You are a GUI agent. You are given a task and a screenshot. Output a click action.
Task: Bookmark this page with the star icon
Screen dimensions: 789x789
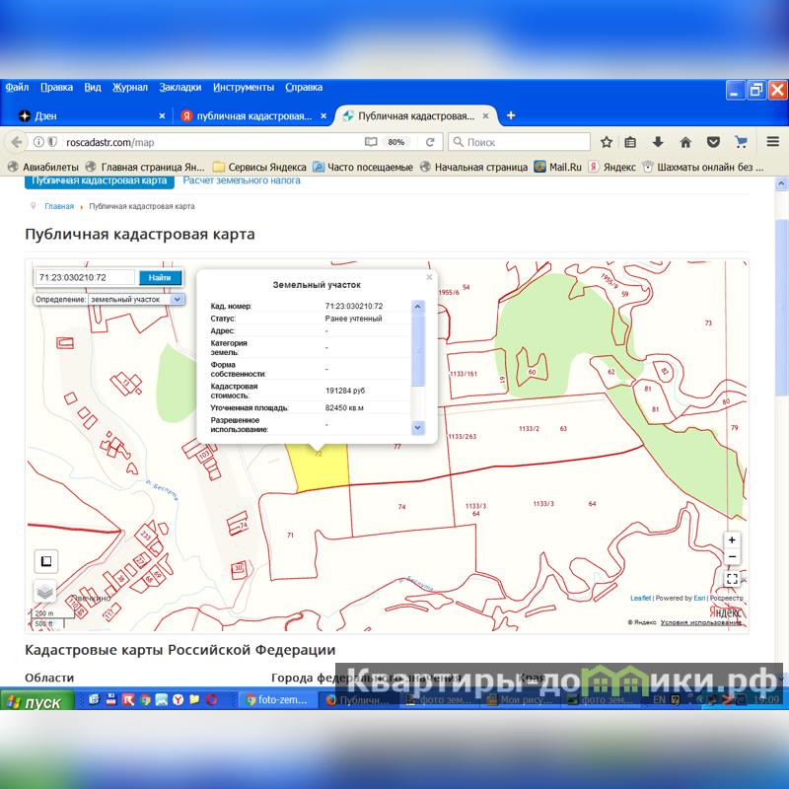(607, 142)
